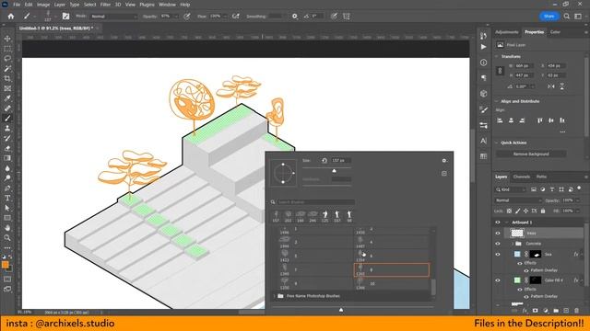Select the Eraser tool

(x=7, y=148)
